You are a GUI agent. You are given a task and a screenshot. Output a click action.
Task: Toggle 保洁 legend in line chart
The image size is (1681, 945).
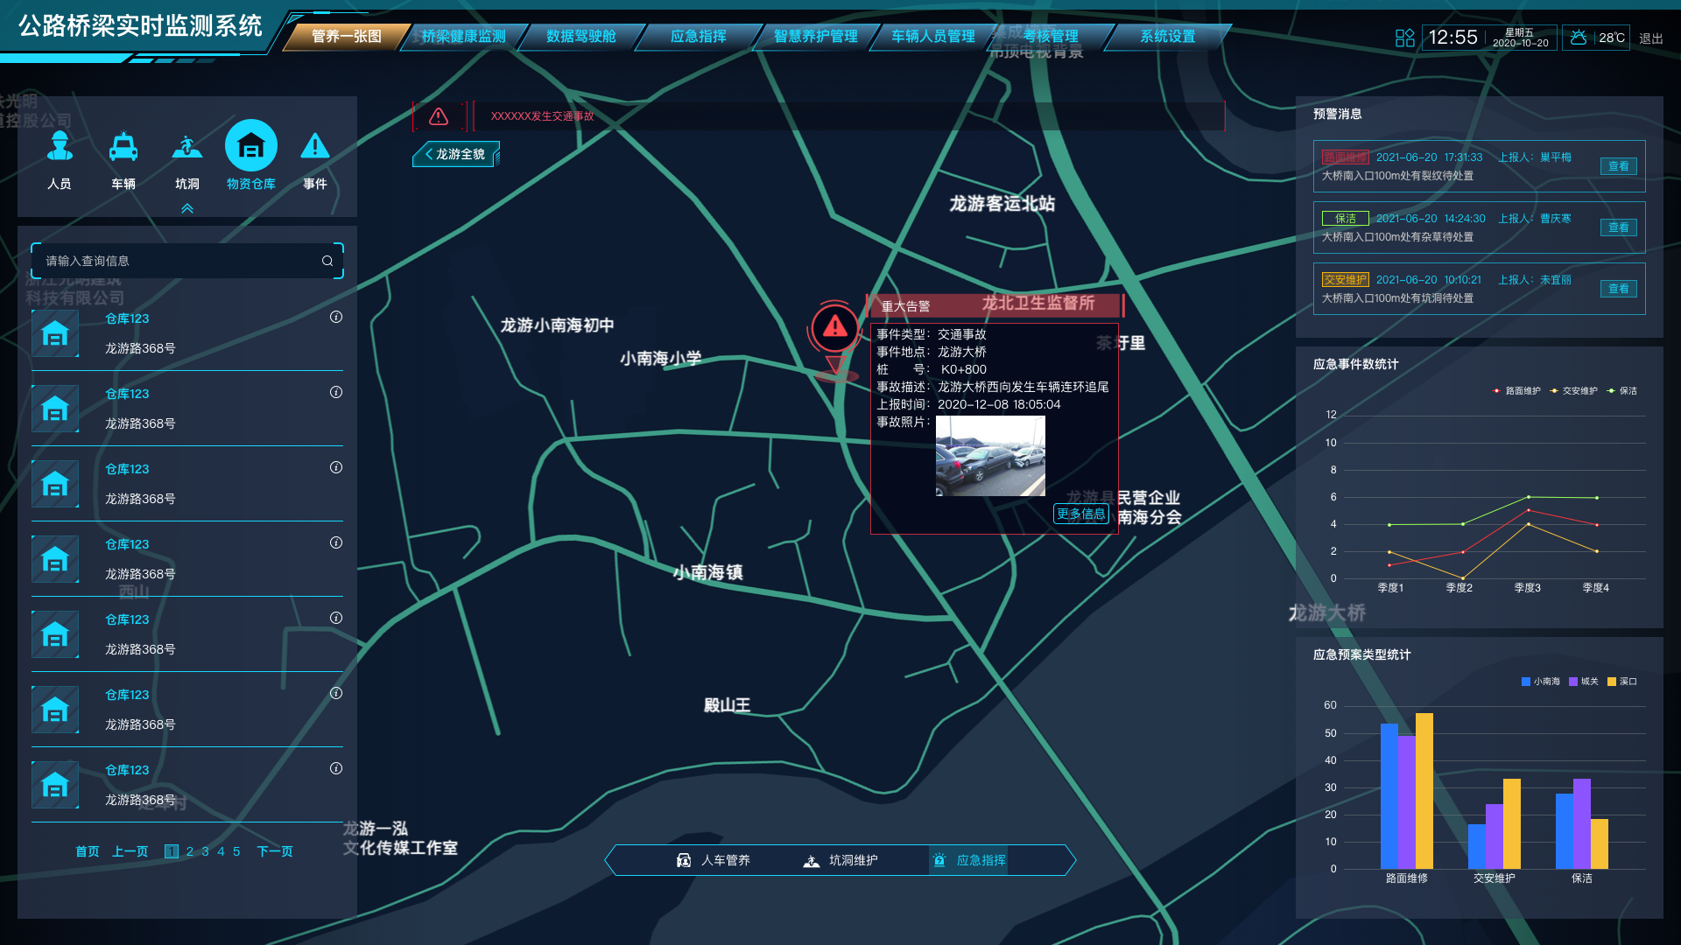pyautogui.click(x=1621, y=391)
